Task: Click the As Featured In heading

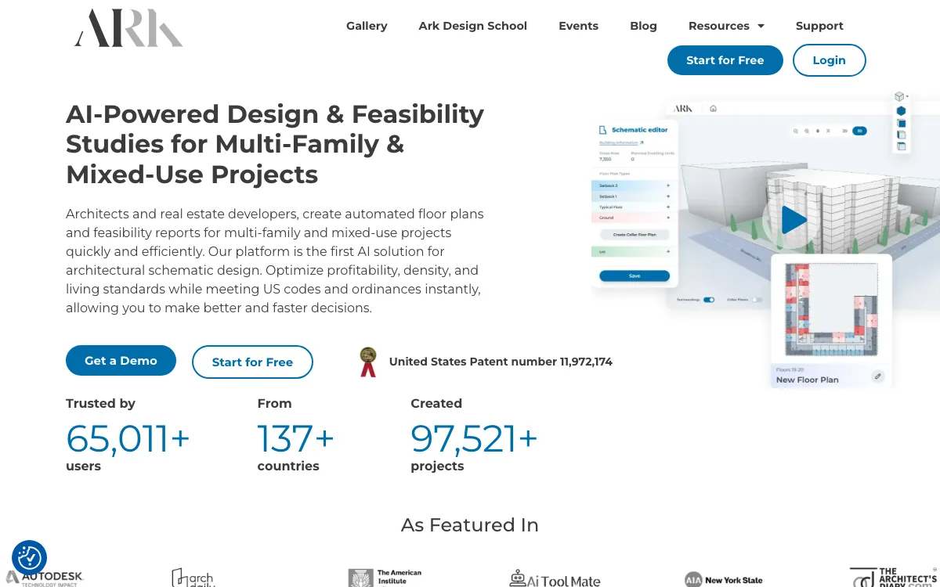Action: pos(470,525)
